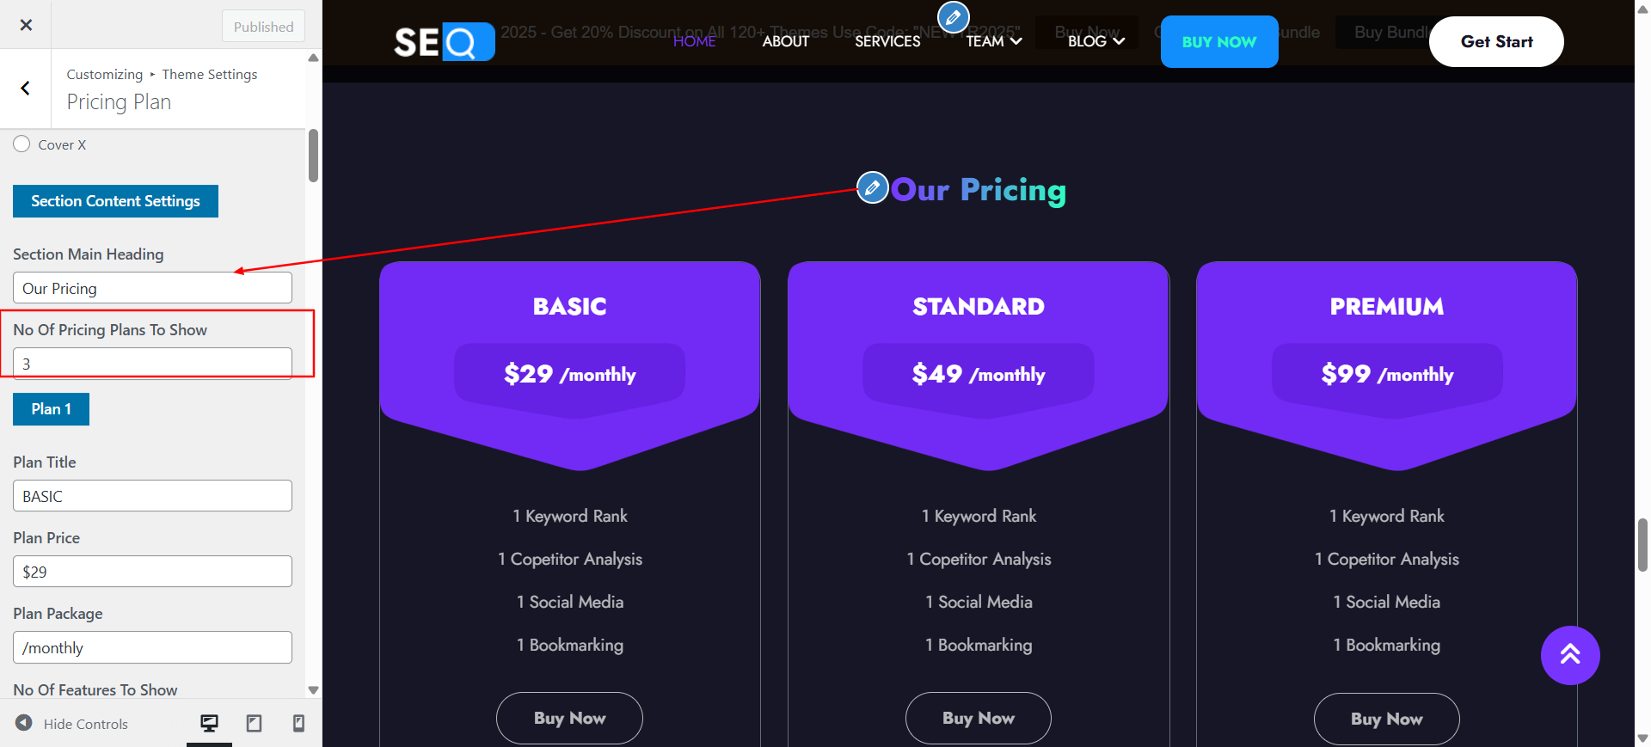
Task: Click the No Of Pricing Plans field
Action: [x=152, y=363]
